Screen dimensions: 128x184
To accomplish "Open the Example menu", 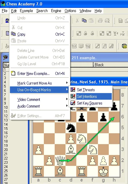I will [26, 11].
